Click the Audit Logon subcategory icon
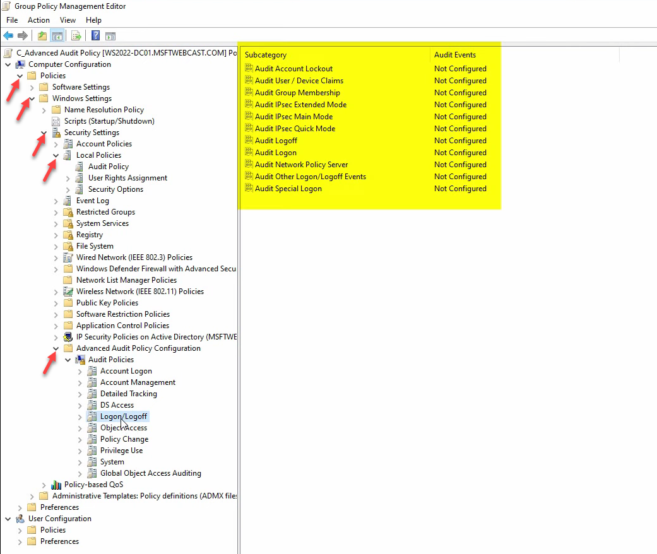This screenshot has height=554, width=657. coord(249,152)
